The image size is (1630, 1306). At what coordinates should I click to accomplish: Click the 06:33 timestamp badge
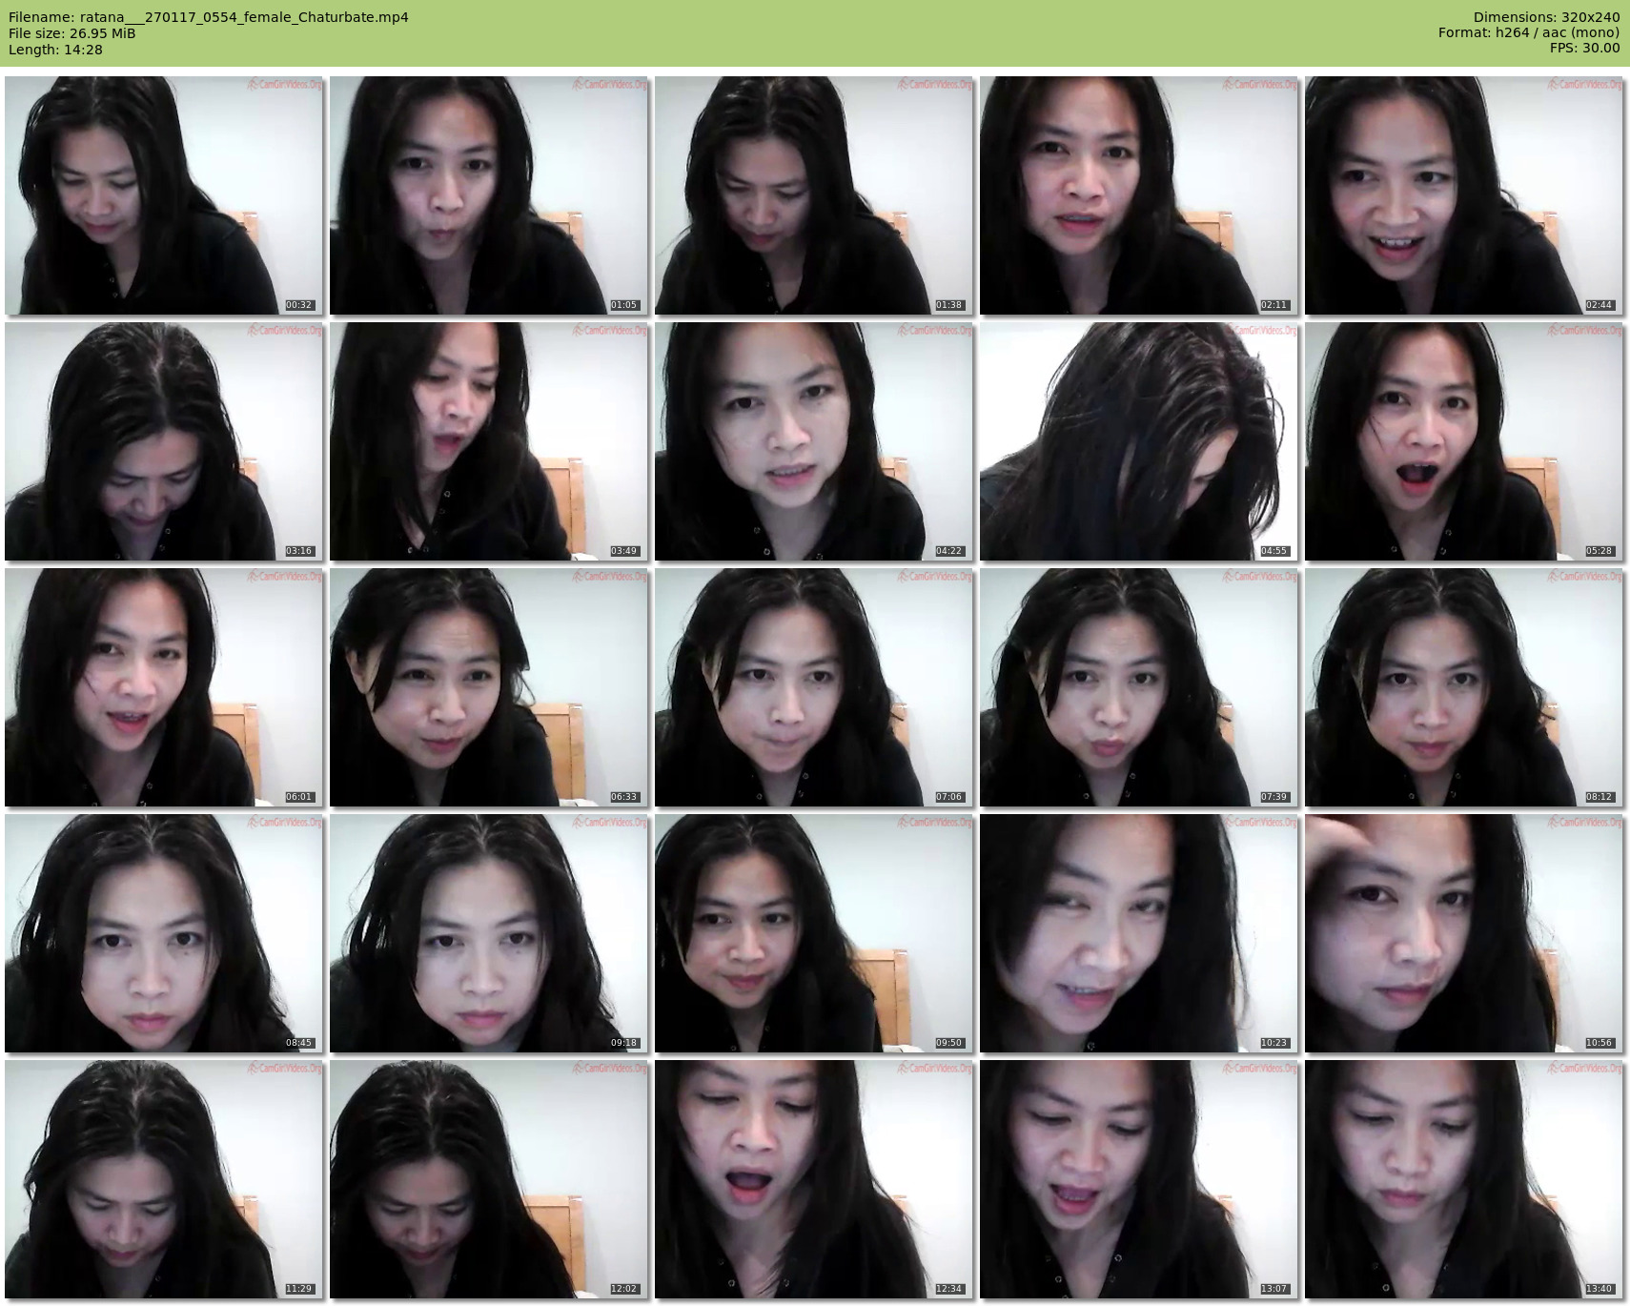pos(623,797)
